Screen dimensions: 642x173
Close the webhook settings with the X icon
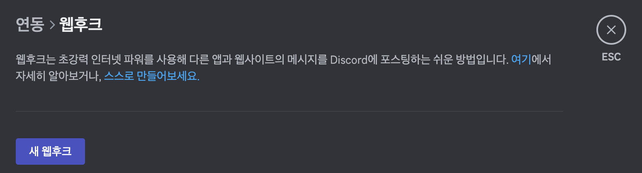611,30
